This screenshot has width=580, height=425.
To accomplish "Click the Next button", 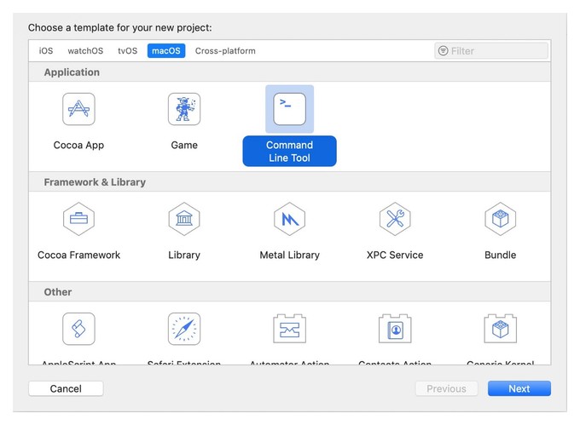I will (x=519, y=388).
